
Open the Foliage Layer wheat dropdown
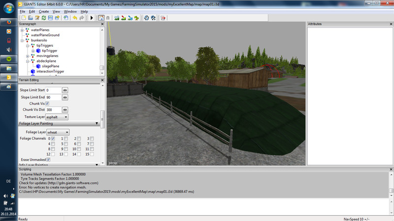tap(58, 132)
